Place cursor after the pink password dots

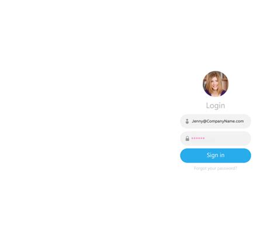[205, 138]
